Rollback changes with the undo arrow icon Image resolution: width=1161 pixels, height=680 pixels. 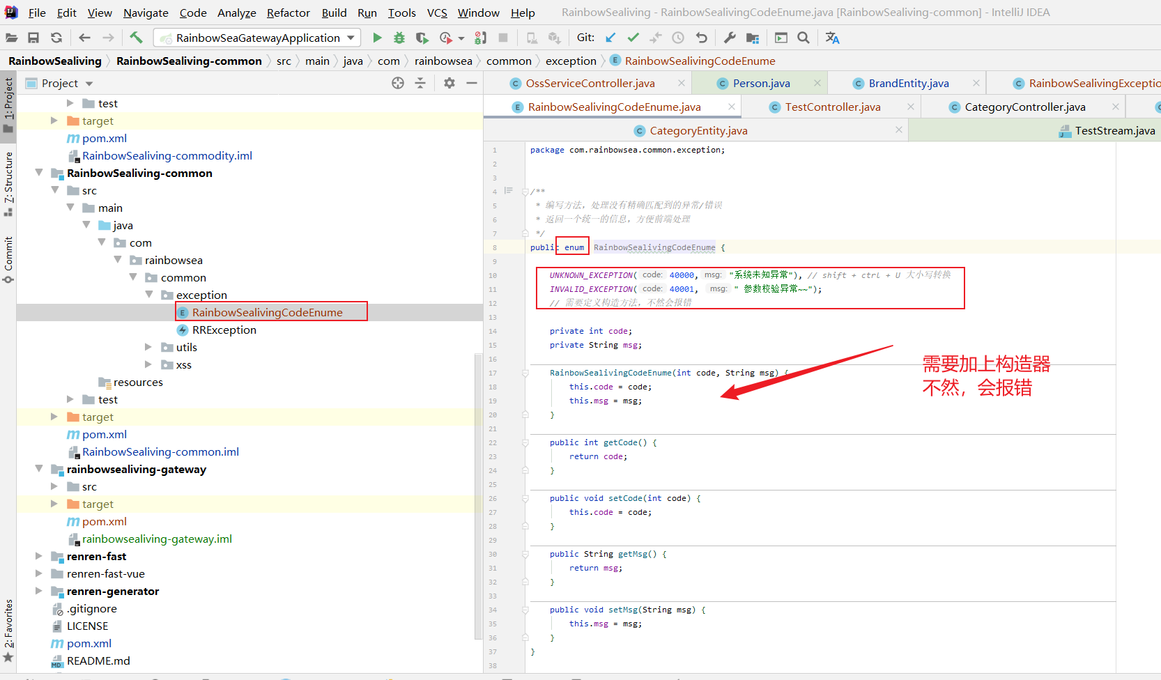(701, 38)
